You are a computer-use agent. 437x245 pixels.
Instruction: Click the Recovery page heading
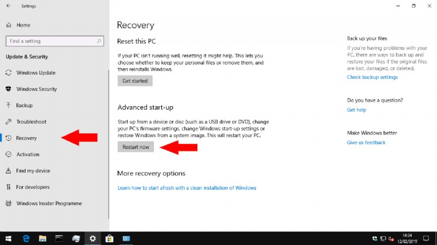135,25
